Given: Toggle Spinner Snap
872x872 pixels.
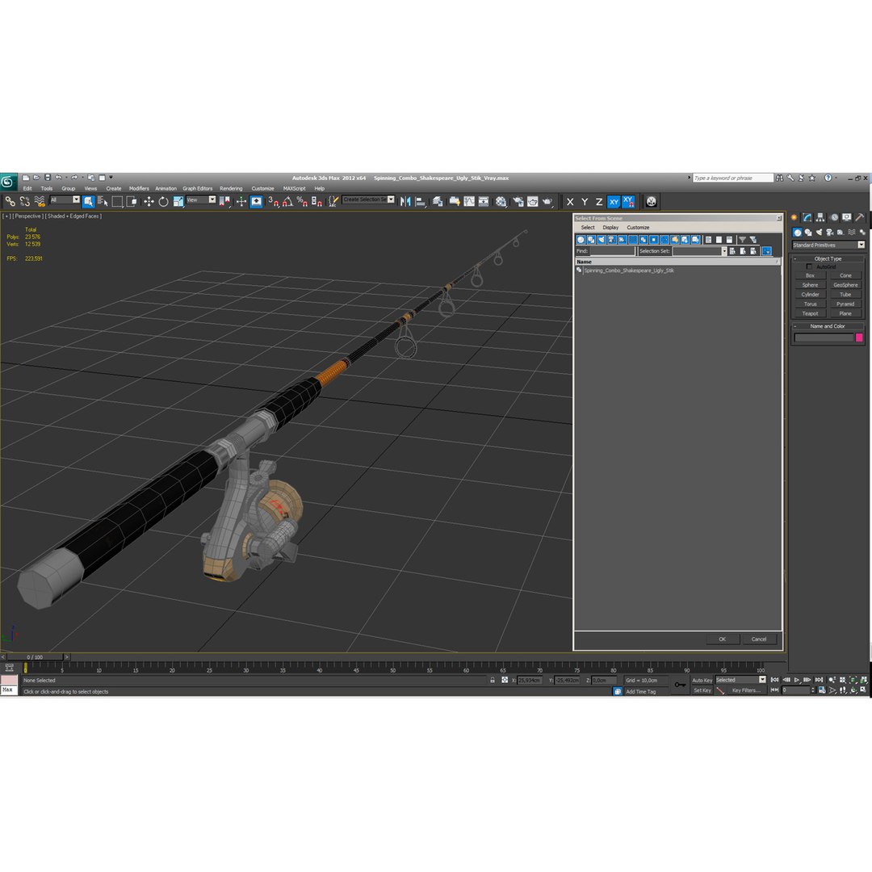Looking at the screenshot, I should (317, 201).
